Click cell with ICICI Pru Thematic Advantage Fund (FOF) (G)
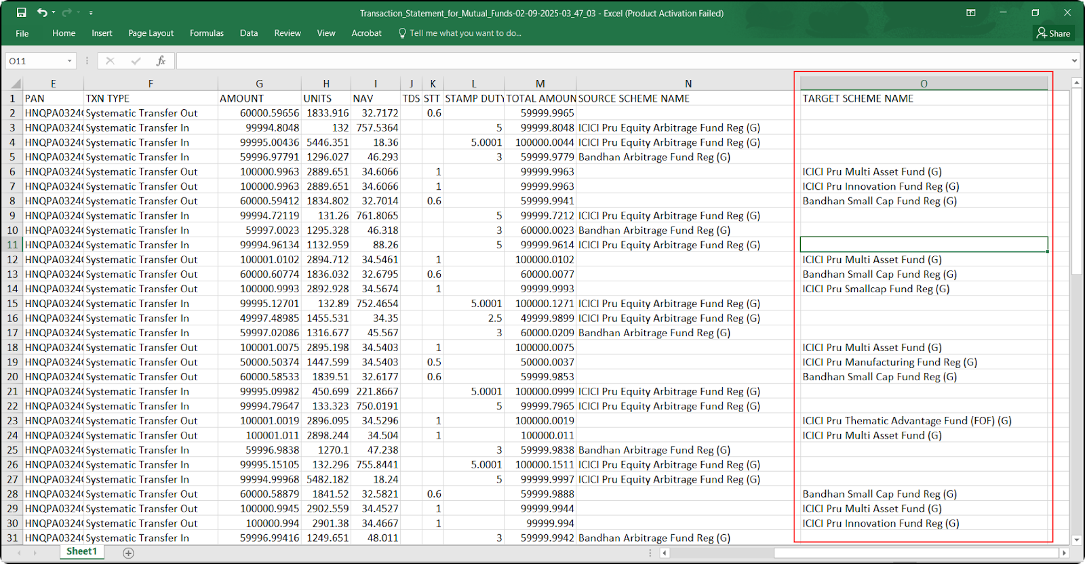This screenshot has width=1085, height=564. click(x=924, y=420)
